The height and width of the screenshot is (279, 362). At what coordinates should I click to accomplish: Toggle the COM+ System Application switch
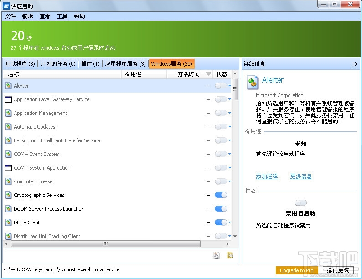[x=221, y=168]
